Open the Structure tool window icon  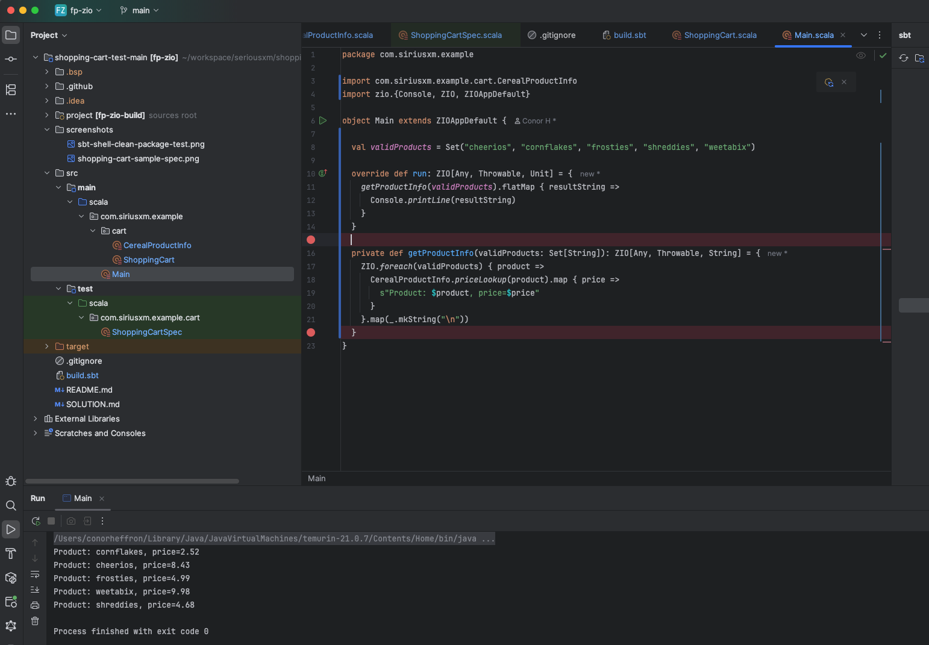(x=11, y=90)
